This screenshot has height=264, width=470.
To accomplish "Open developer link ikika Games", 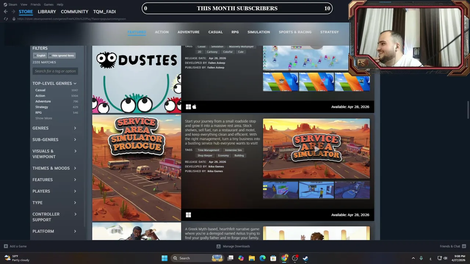I will 216,166.
